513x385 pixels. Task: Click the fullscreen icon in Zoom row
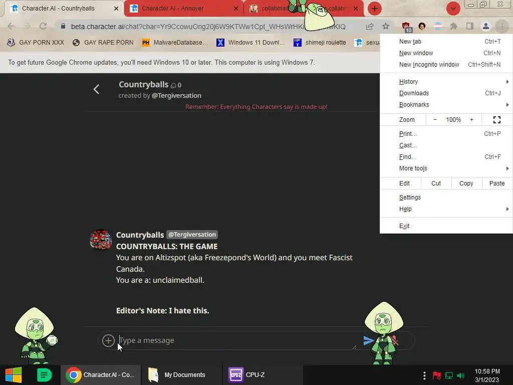496,120
